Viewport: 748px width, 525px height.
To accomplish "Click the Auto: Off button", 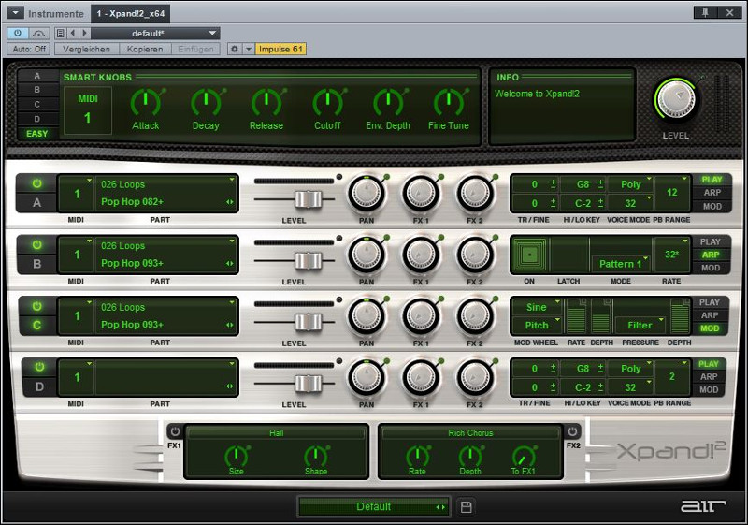I will click(x=29, y=49).
